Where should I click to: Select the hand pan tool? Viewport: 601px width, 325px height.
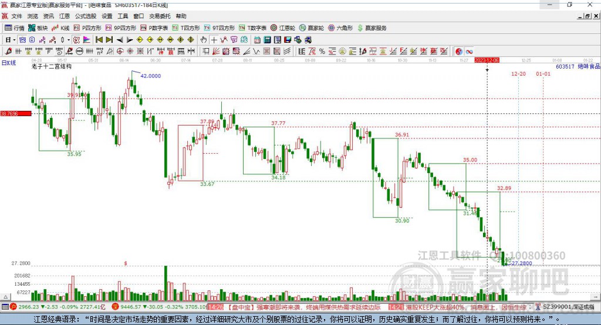(x=203, y=40)
